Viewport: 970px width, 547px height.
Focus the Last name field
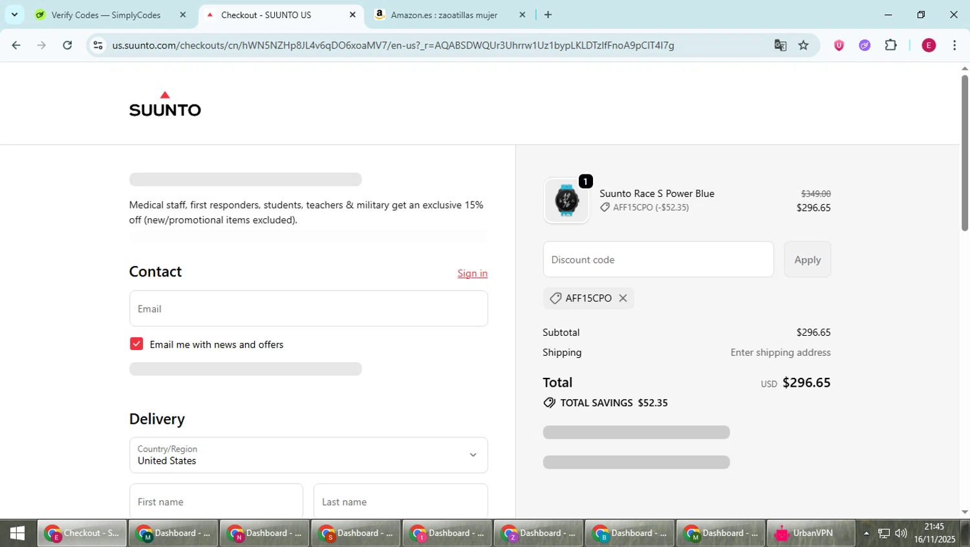[x=400, y=501]
